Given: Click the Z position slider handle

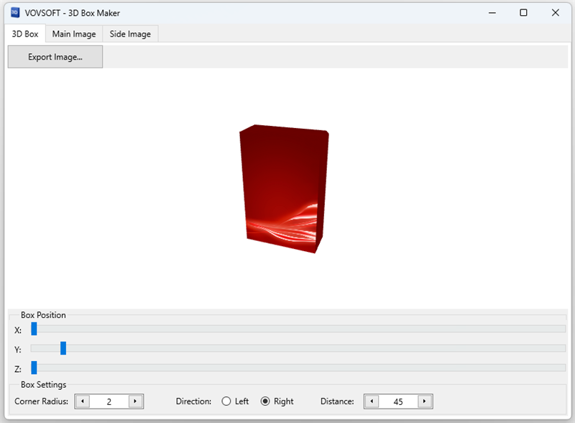Looking at the screenshot, I should [34, 368].
